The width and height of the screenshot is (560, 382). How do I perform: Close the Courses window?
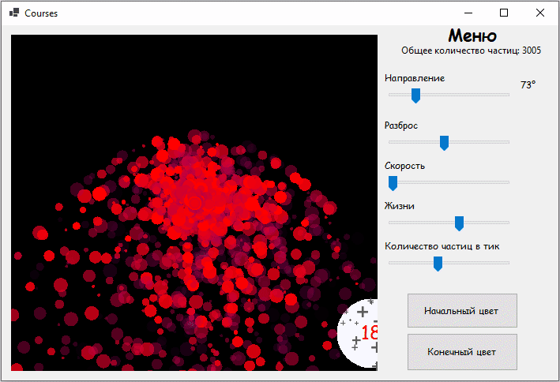[540, 13]
